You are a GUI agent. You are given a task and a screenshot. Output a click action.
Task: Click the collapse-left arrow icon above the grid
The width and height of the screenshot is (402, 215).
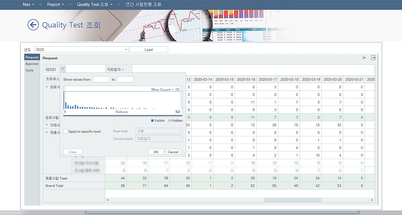click(x=364, y=58)
